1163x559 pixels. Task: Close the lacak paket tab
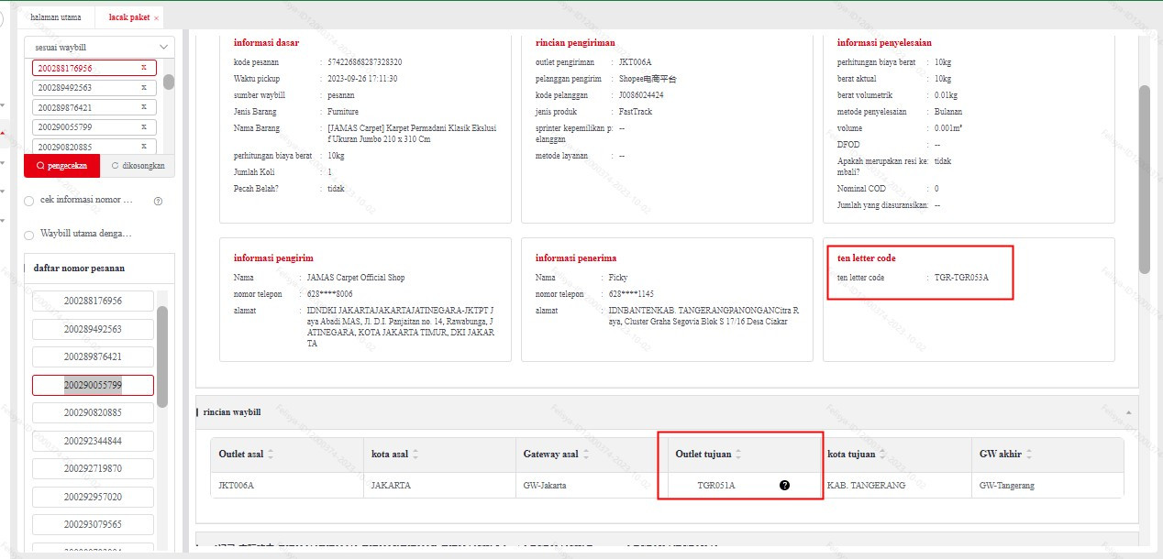[156, 17]
